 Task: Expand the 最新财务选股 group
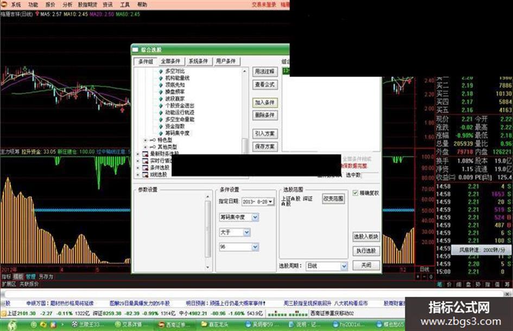point(138,153)
